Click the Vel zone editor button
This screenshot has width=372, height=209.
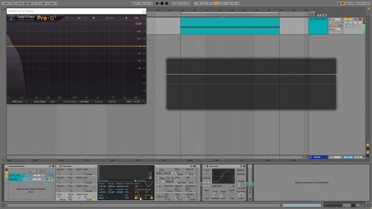pos(36,171)
